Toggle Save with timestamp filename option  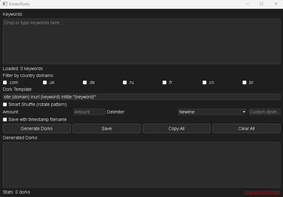(x=5, y=120)
